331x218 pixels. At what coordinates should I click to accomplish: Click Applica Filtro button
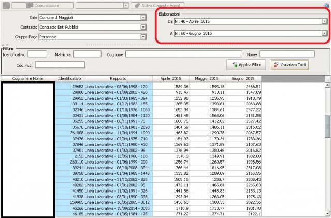click(246, 65)
